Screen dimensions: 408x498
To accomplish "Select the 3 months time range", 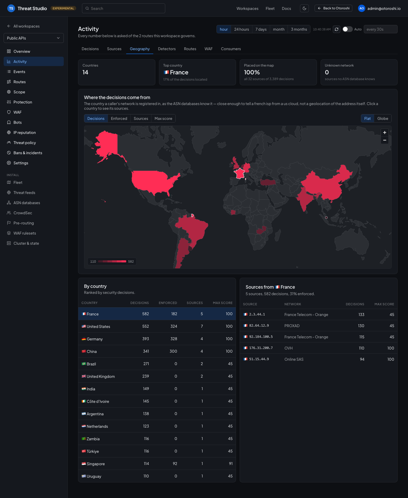I will click(299, 29).
